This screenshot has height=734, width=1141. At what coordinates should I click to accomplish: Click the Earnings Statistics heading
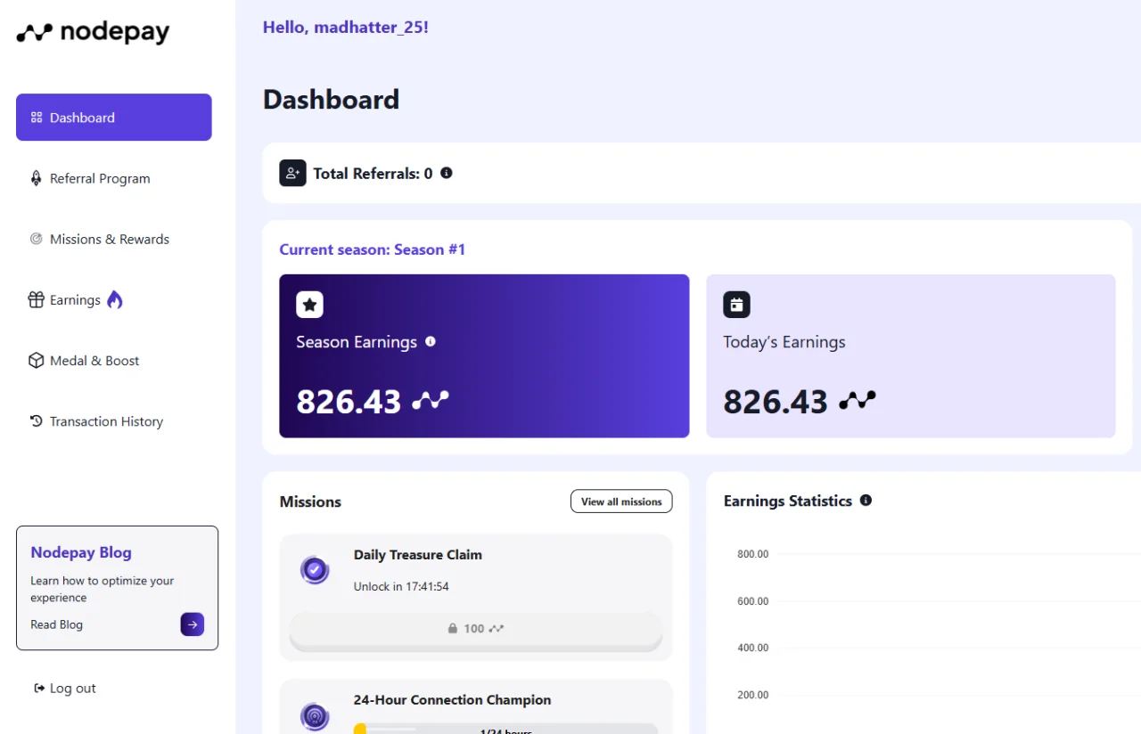point(788,501)
